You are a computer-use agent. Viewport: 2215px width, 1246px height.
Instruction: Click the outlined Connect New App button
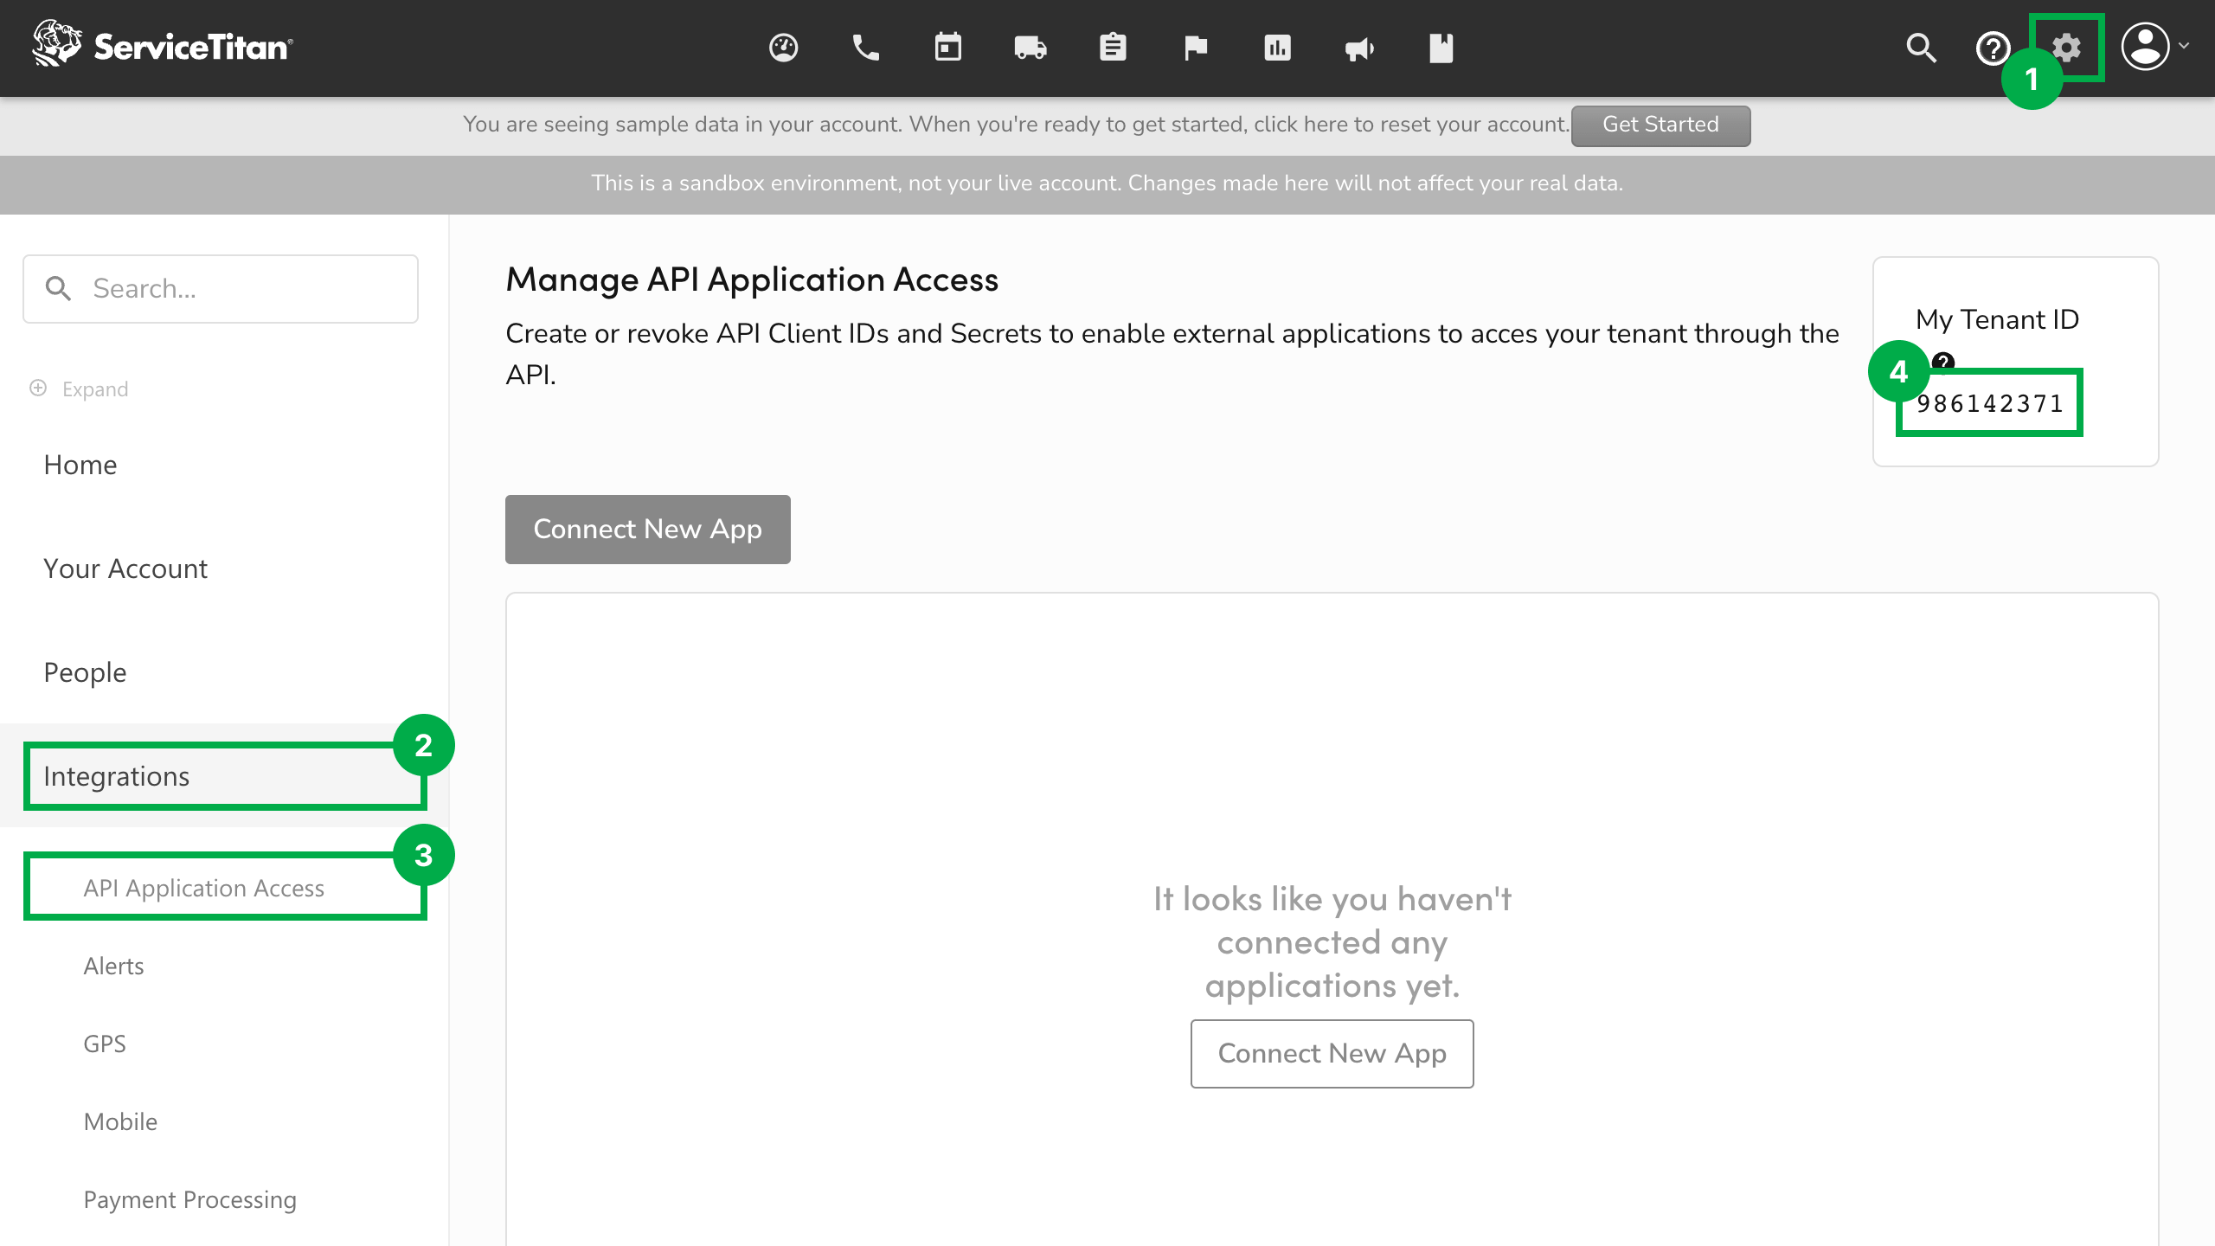1332,1053
